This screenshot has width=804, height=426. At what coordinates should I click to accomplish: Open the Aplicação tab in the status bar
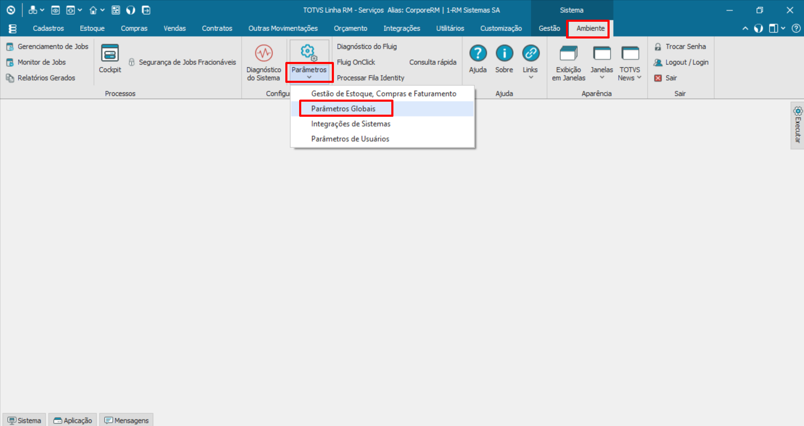click(x=73, y=420)
